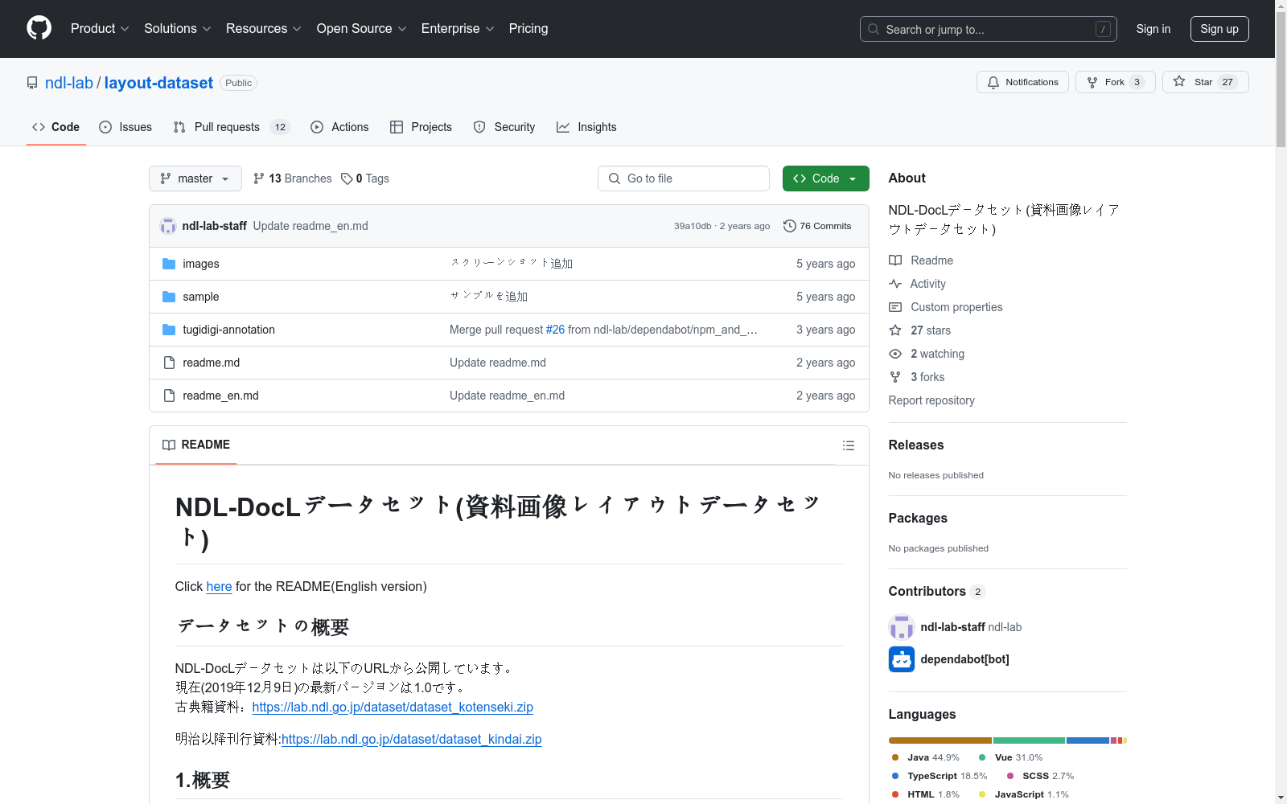
Task: Open the repository outline icon in README header
Action: 848,445
